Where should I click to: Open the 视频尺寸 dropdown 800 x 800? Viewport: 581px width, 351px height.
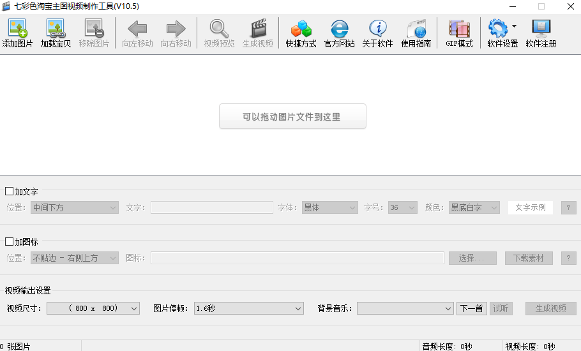93,308
